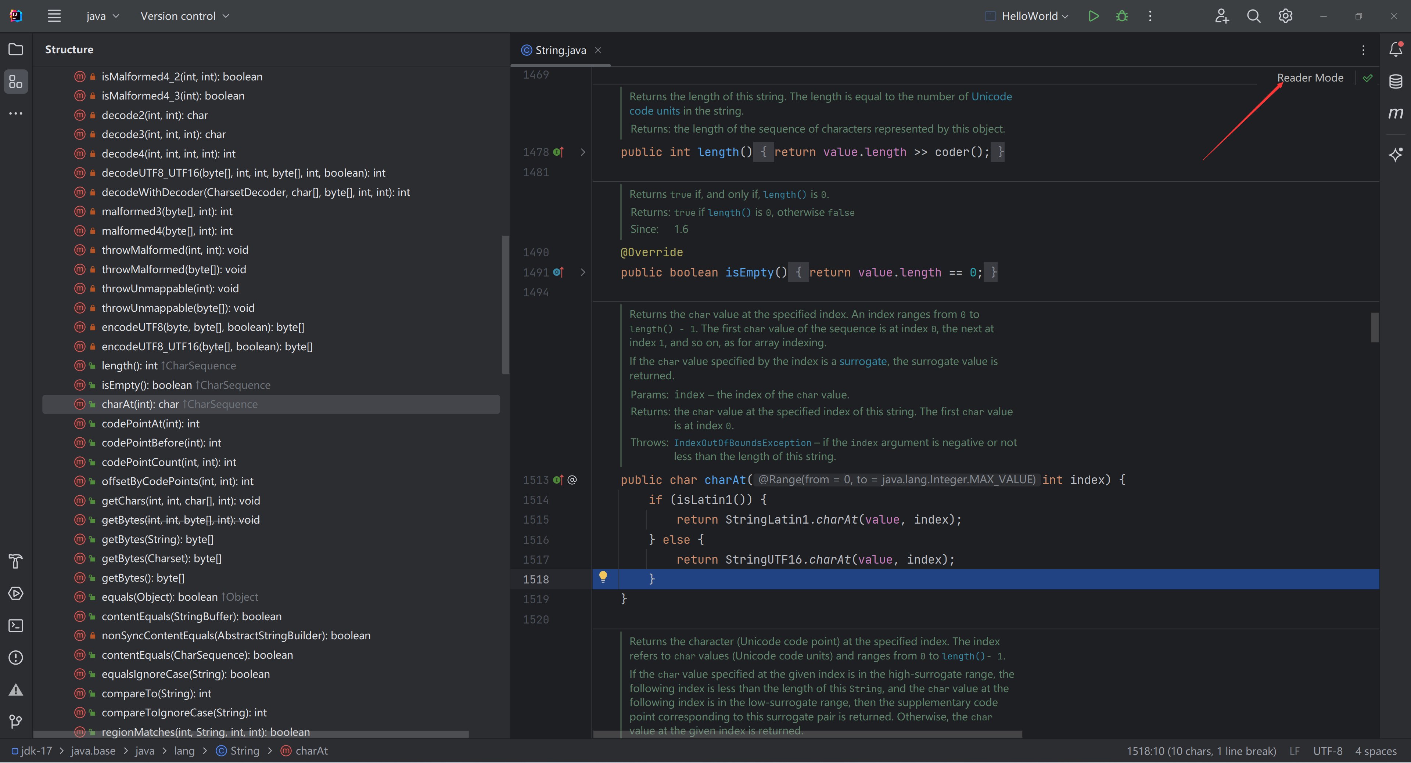Image resolution: width=1411 pixels, height=763 pixels.
Task: Click the editor horizontal scrollbar
Action: click(808, 734)
